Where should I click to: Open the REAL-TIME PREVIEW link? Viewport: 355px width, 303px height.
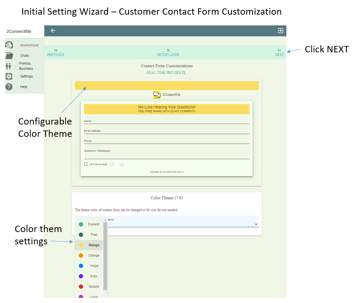[164, 73]
